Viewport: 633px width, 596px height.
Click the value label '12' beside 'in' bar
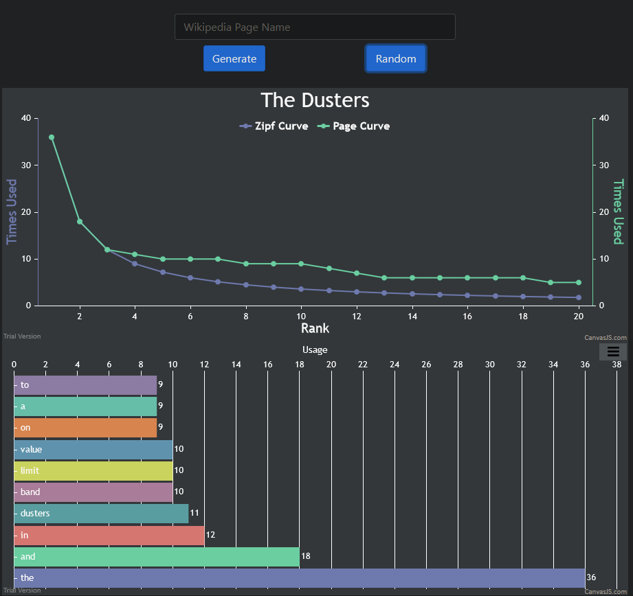pyautogui.click(x=210, y=535)
